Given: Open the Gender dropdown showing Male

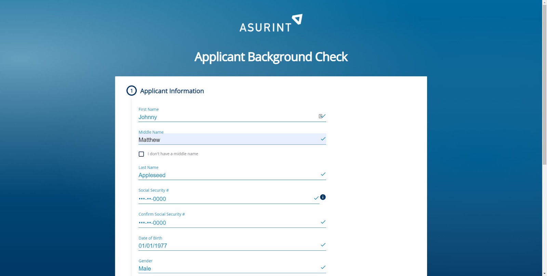Looking at the screenshot, I should click(232, 268).
